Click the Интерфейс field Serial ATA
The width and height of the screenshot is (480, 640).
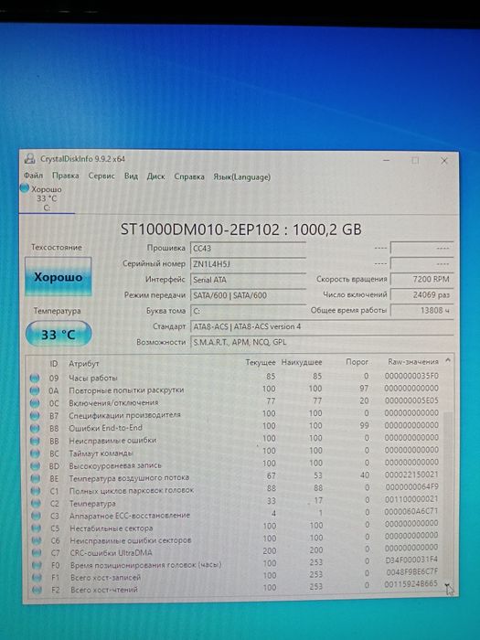[248, 280]
